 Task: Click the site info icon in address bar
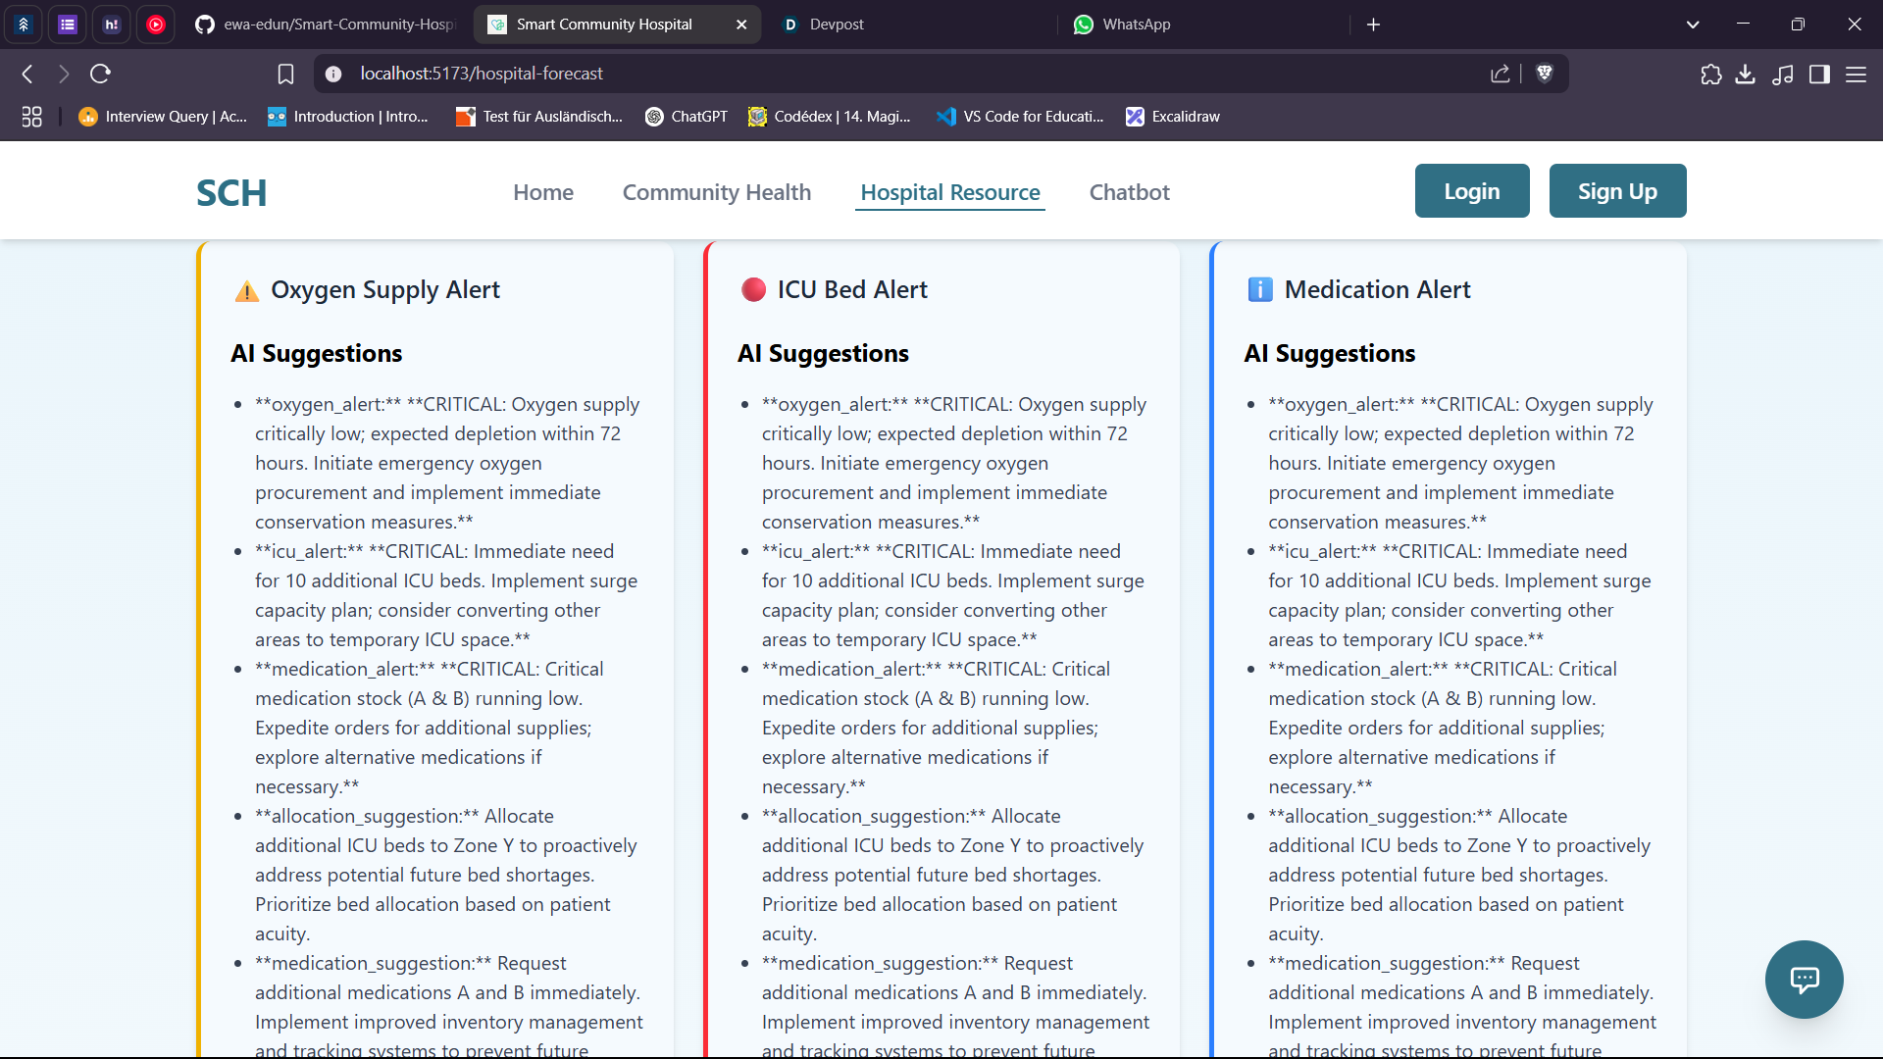(333, 74)
